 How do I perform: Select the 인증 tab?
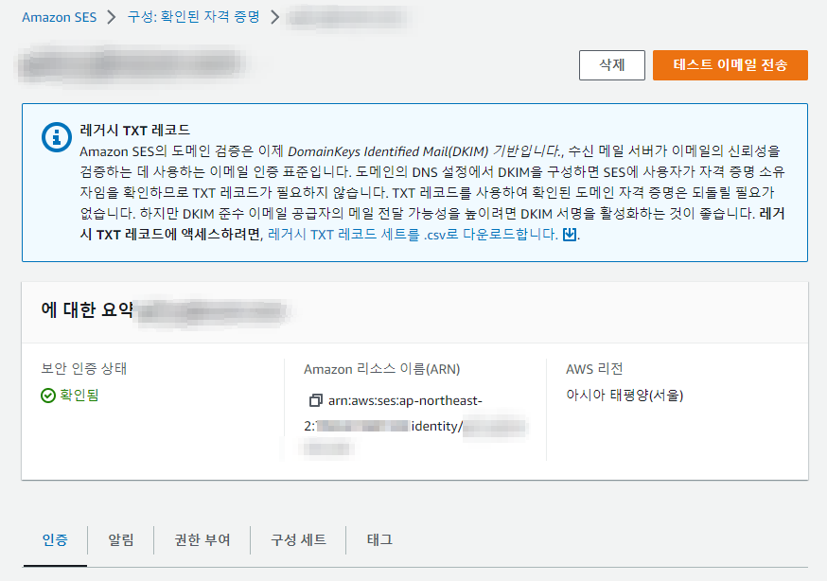pos(55,540)
